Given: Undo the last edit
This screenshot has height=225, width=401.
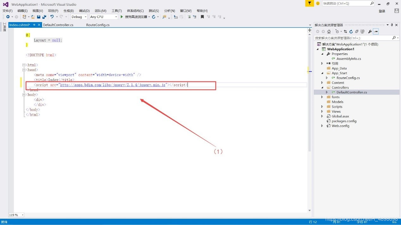Looking at the screenshot, I should [x=52, y=17].
